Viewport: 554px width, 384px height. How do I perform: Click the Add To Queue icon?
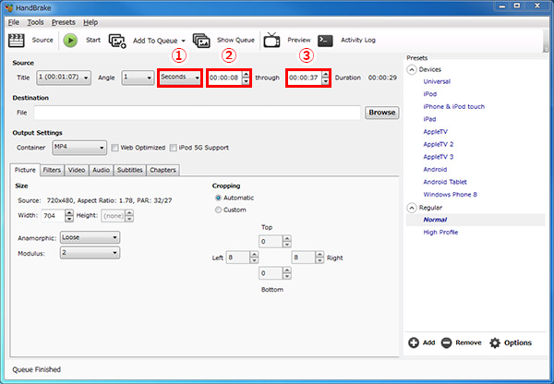pos(117,41)
